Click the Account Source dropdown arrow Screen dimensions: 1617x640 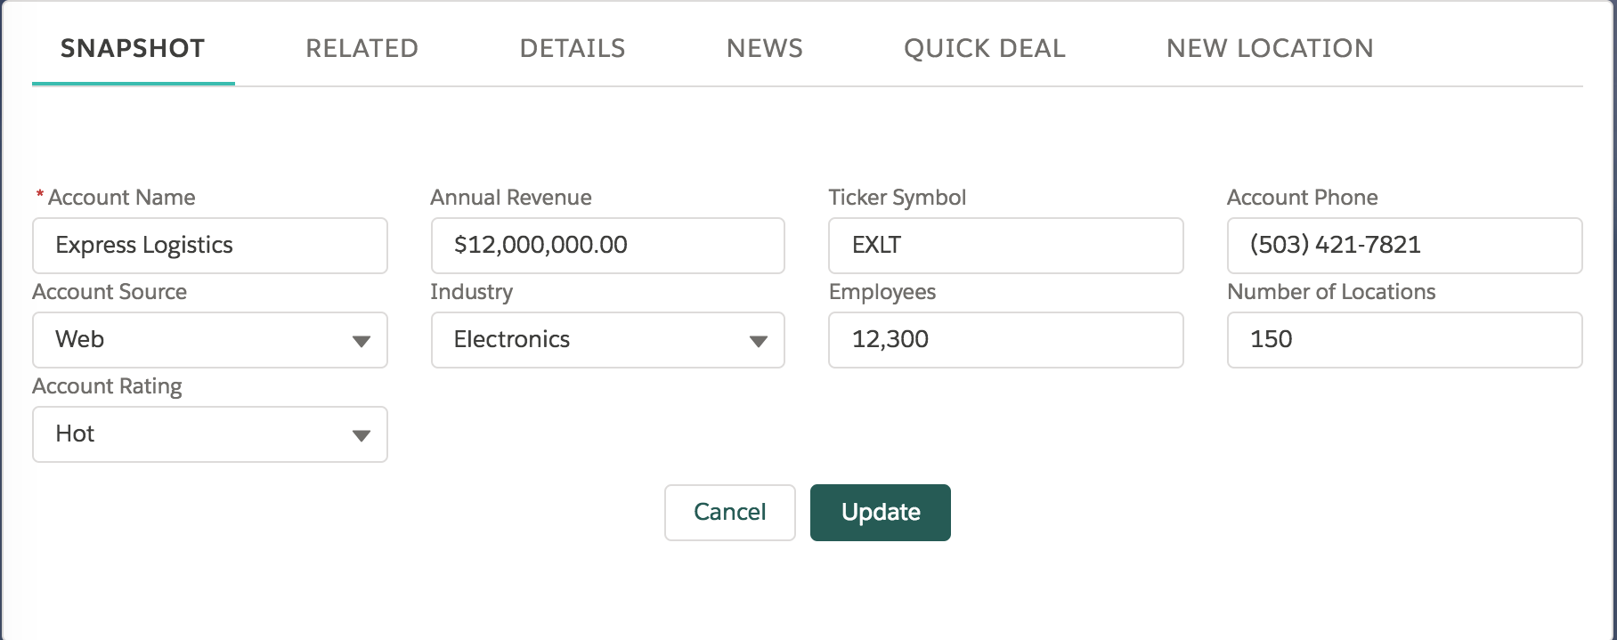(x=361, y=341)
